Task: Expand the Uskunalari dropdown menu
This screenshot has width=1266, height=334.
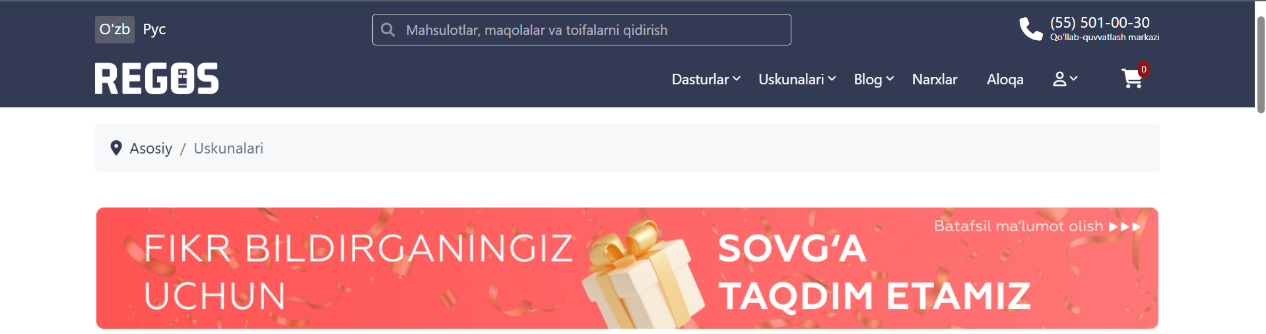Action: click(797, 79)
